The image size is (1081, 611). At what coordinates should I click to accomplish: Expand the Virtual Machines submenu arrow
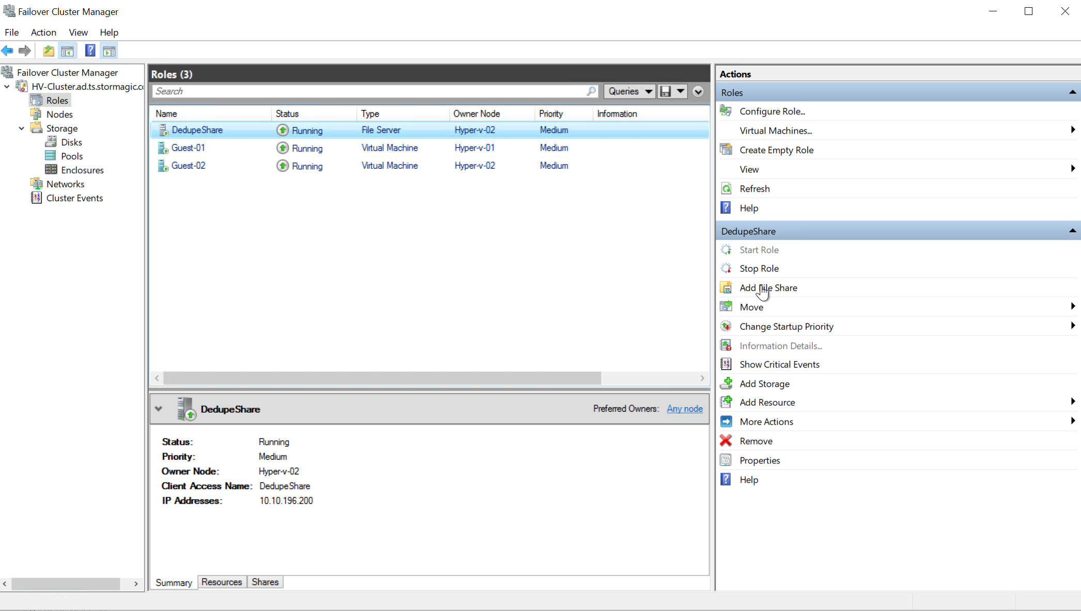[1072, 130]
